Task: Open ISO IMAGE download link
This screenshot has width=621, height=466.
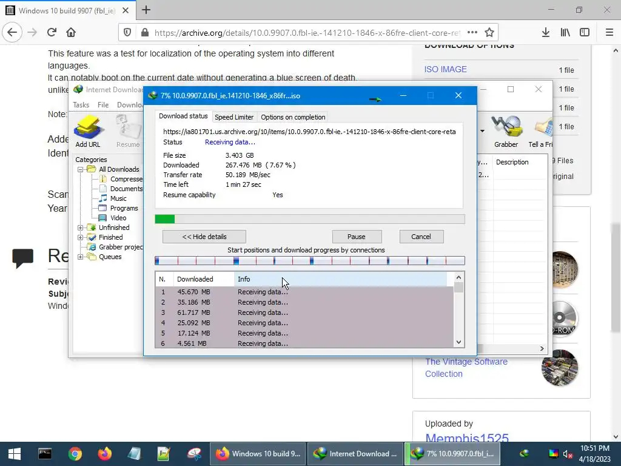Action: point(446,69)
